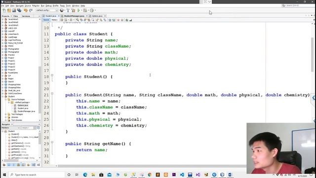Click the Profile Project toolbar icon
The width and height of the screenshot is (316, 178).
[92, 10]
